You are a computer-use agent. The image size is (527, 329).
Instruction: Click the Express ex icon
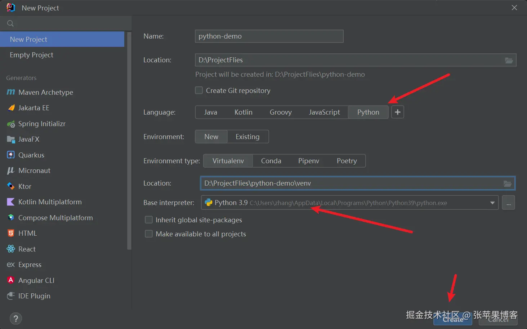[11, 264]
